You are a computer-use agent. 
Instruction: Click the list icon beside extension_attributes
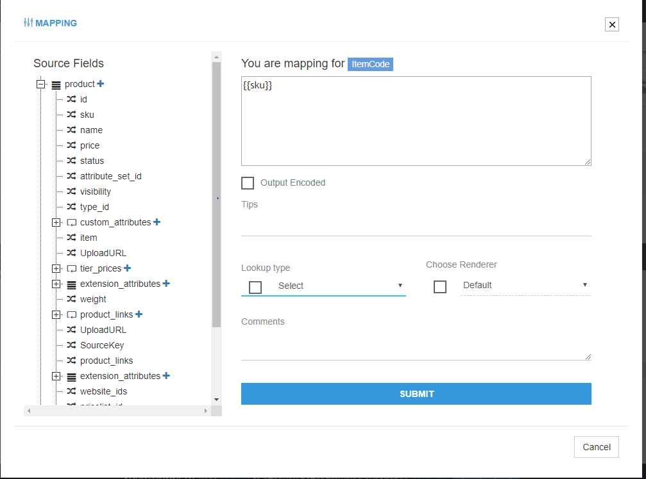[x=71, y=284]
